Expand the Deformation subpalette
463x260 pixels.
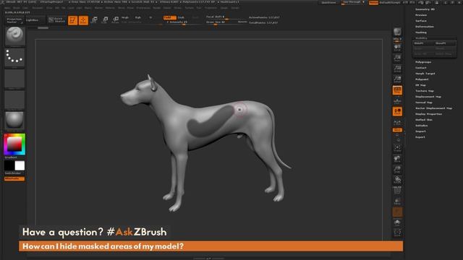click(425, 27)
